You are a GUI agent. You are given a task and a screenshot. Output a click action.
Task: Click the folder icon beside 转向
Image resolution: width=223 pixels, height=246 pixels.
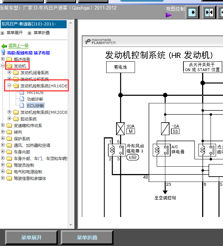click(9, 132)
